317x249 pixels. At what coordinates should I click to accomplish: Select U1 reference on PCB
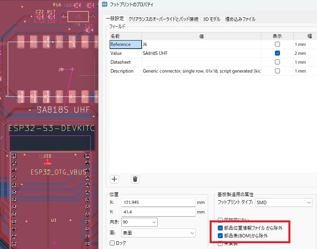click(54, 220)
